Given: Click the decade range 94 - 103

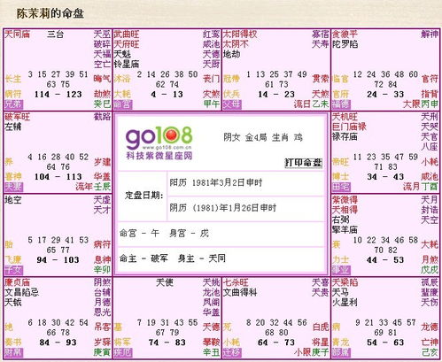Looking at the screenshot, I should coord(58,260).
